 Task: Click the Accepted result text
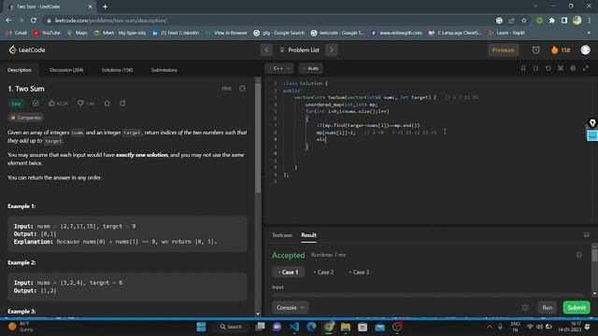click(x=289, y=255)
